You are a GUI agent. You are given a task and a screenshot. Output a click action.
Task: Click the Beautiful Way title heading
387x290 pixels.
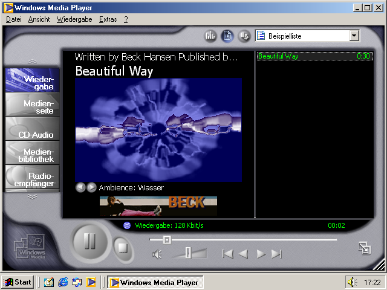[114, 71]
